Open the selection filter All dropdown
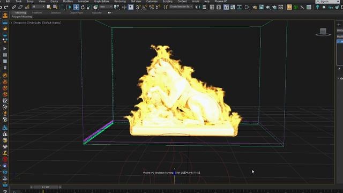 click(38, 7)
